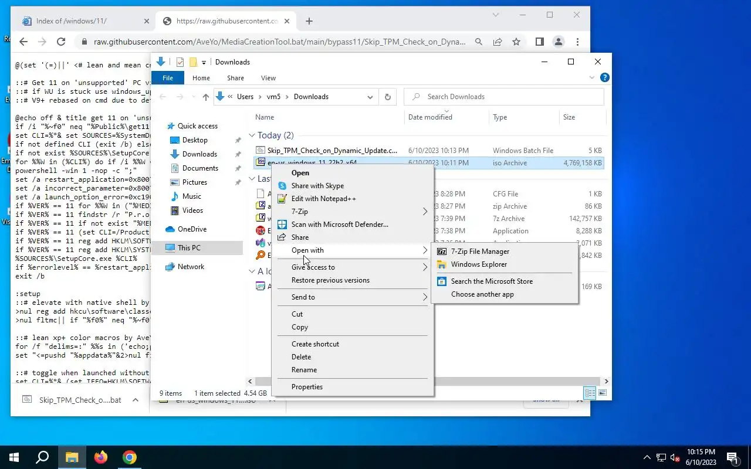Open Desktop in navigation pane
The height and width of the screenshot is (469, 751).
pyautogui.click(x=195, y=140)
